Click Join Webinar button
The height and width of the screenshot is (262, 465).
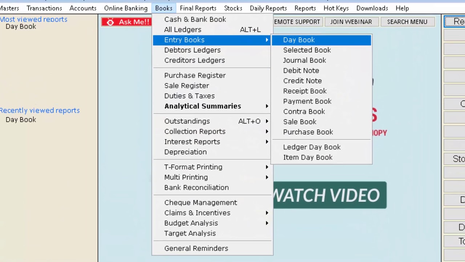click(351, 22)
